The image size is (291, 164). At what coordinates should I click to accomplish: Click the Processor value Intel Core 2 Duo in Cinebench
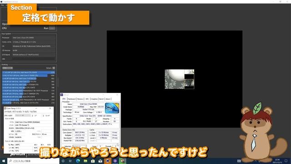34,38
